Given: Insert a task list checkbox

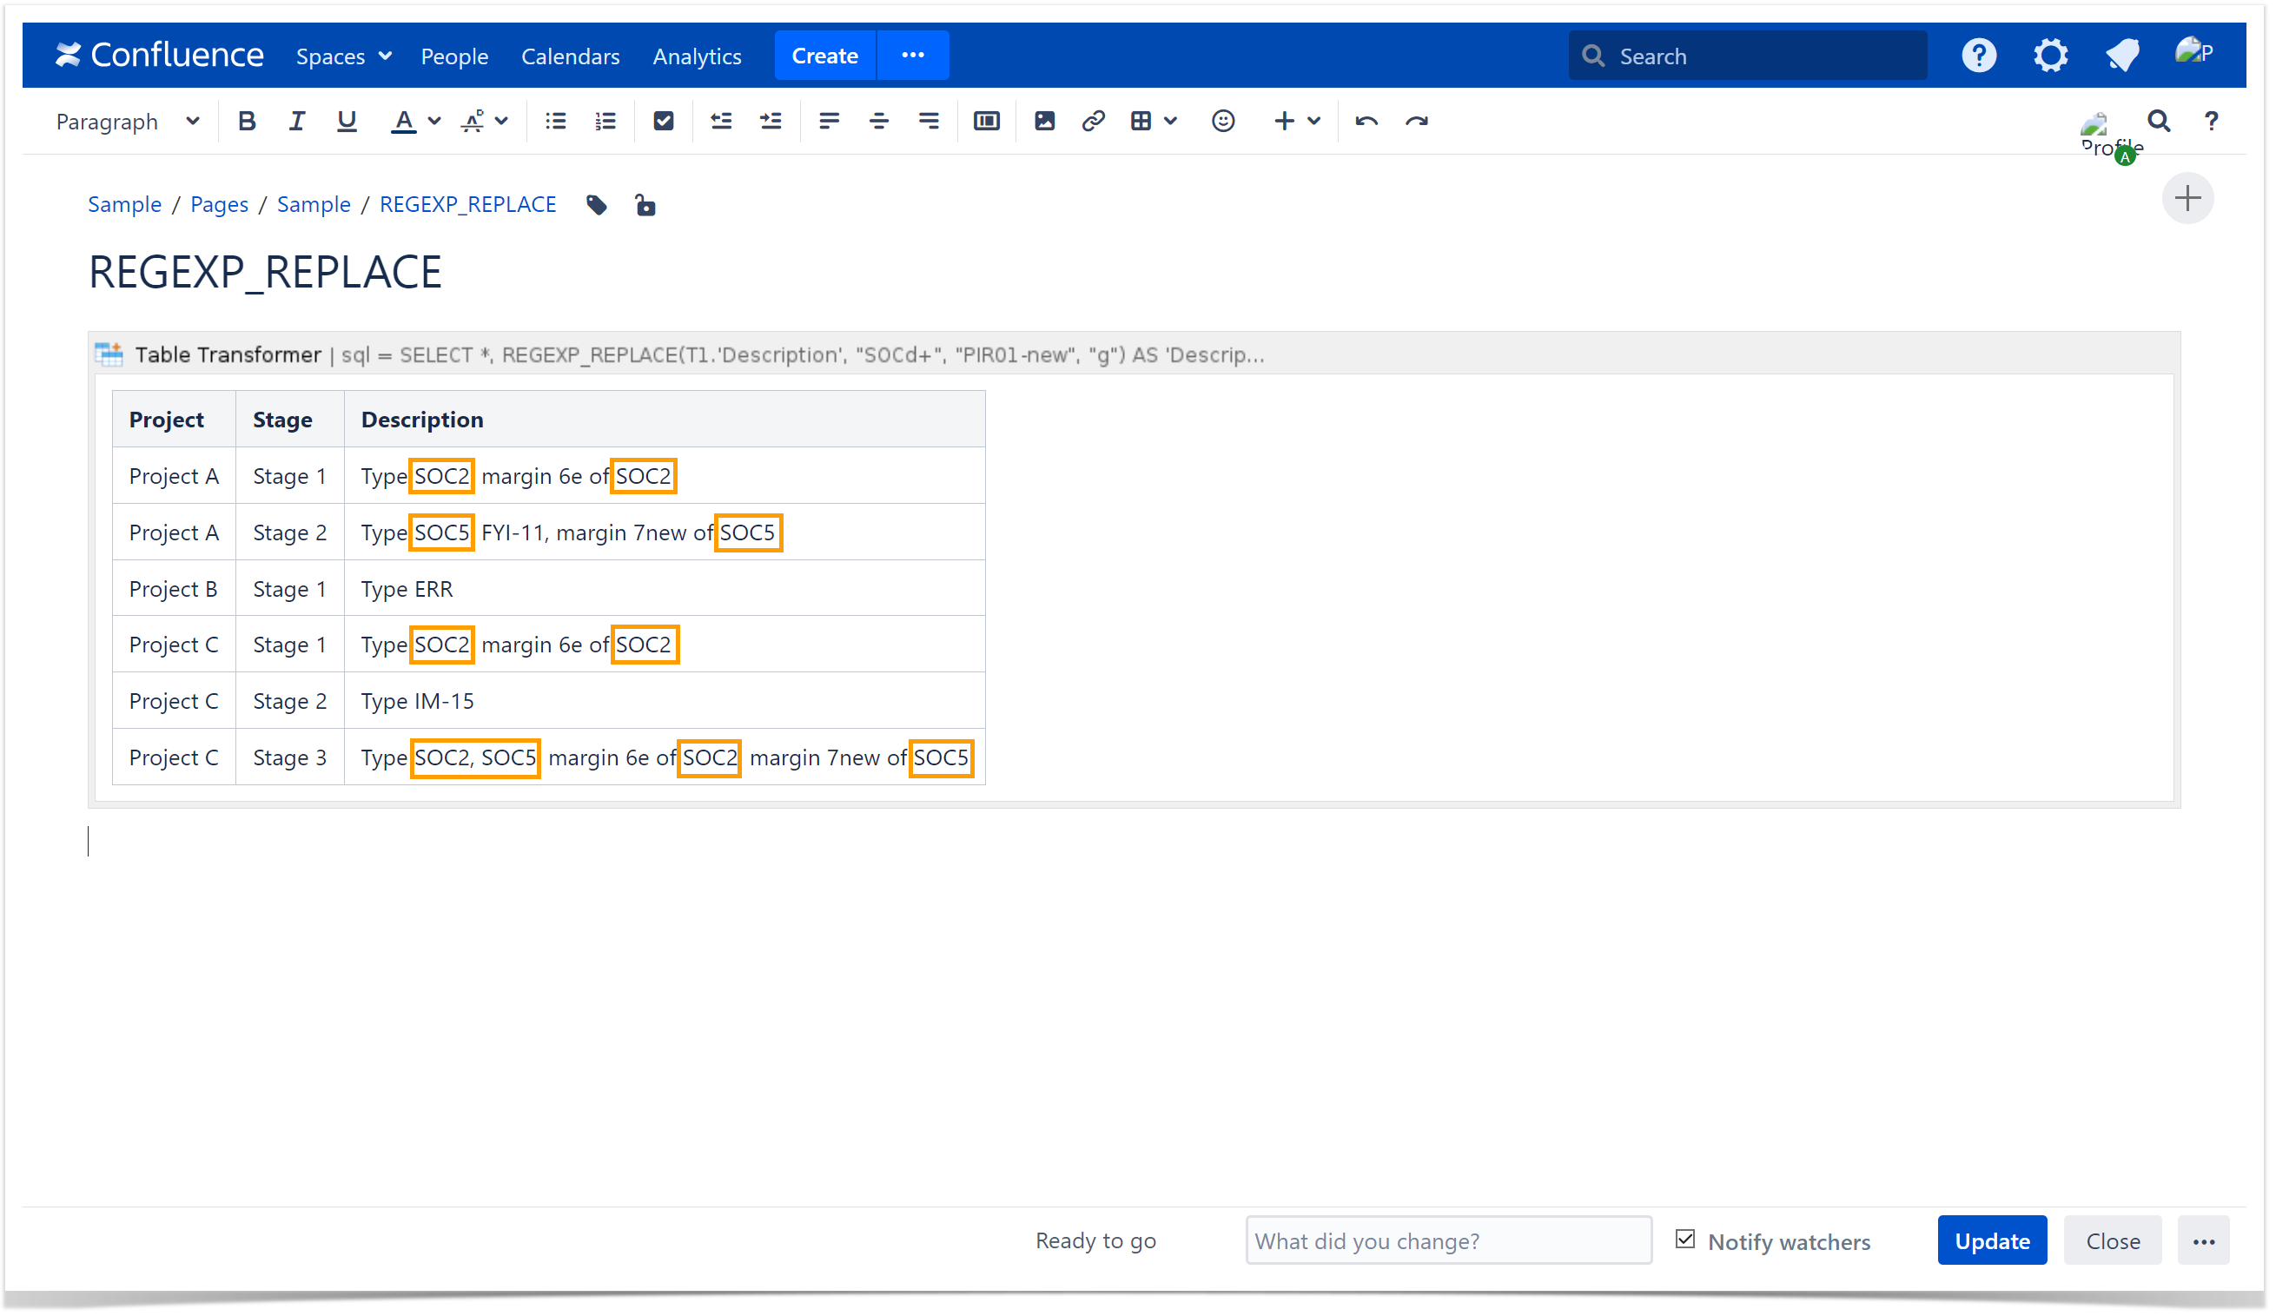Looking at the screenshot, I should (x=664, y=121).
